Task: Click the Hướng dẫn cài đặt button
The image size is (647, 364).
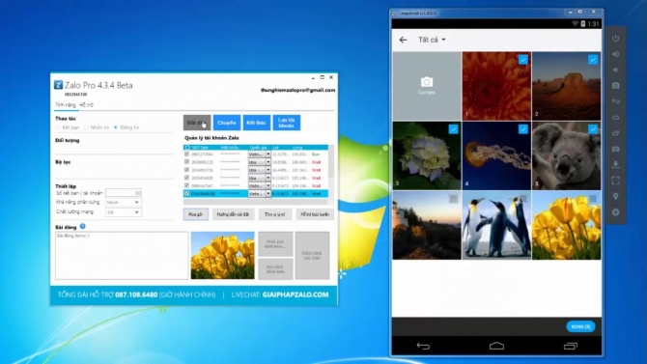Action: (x=233, y=214)
